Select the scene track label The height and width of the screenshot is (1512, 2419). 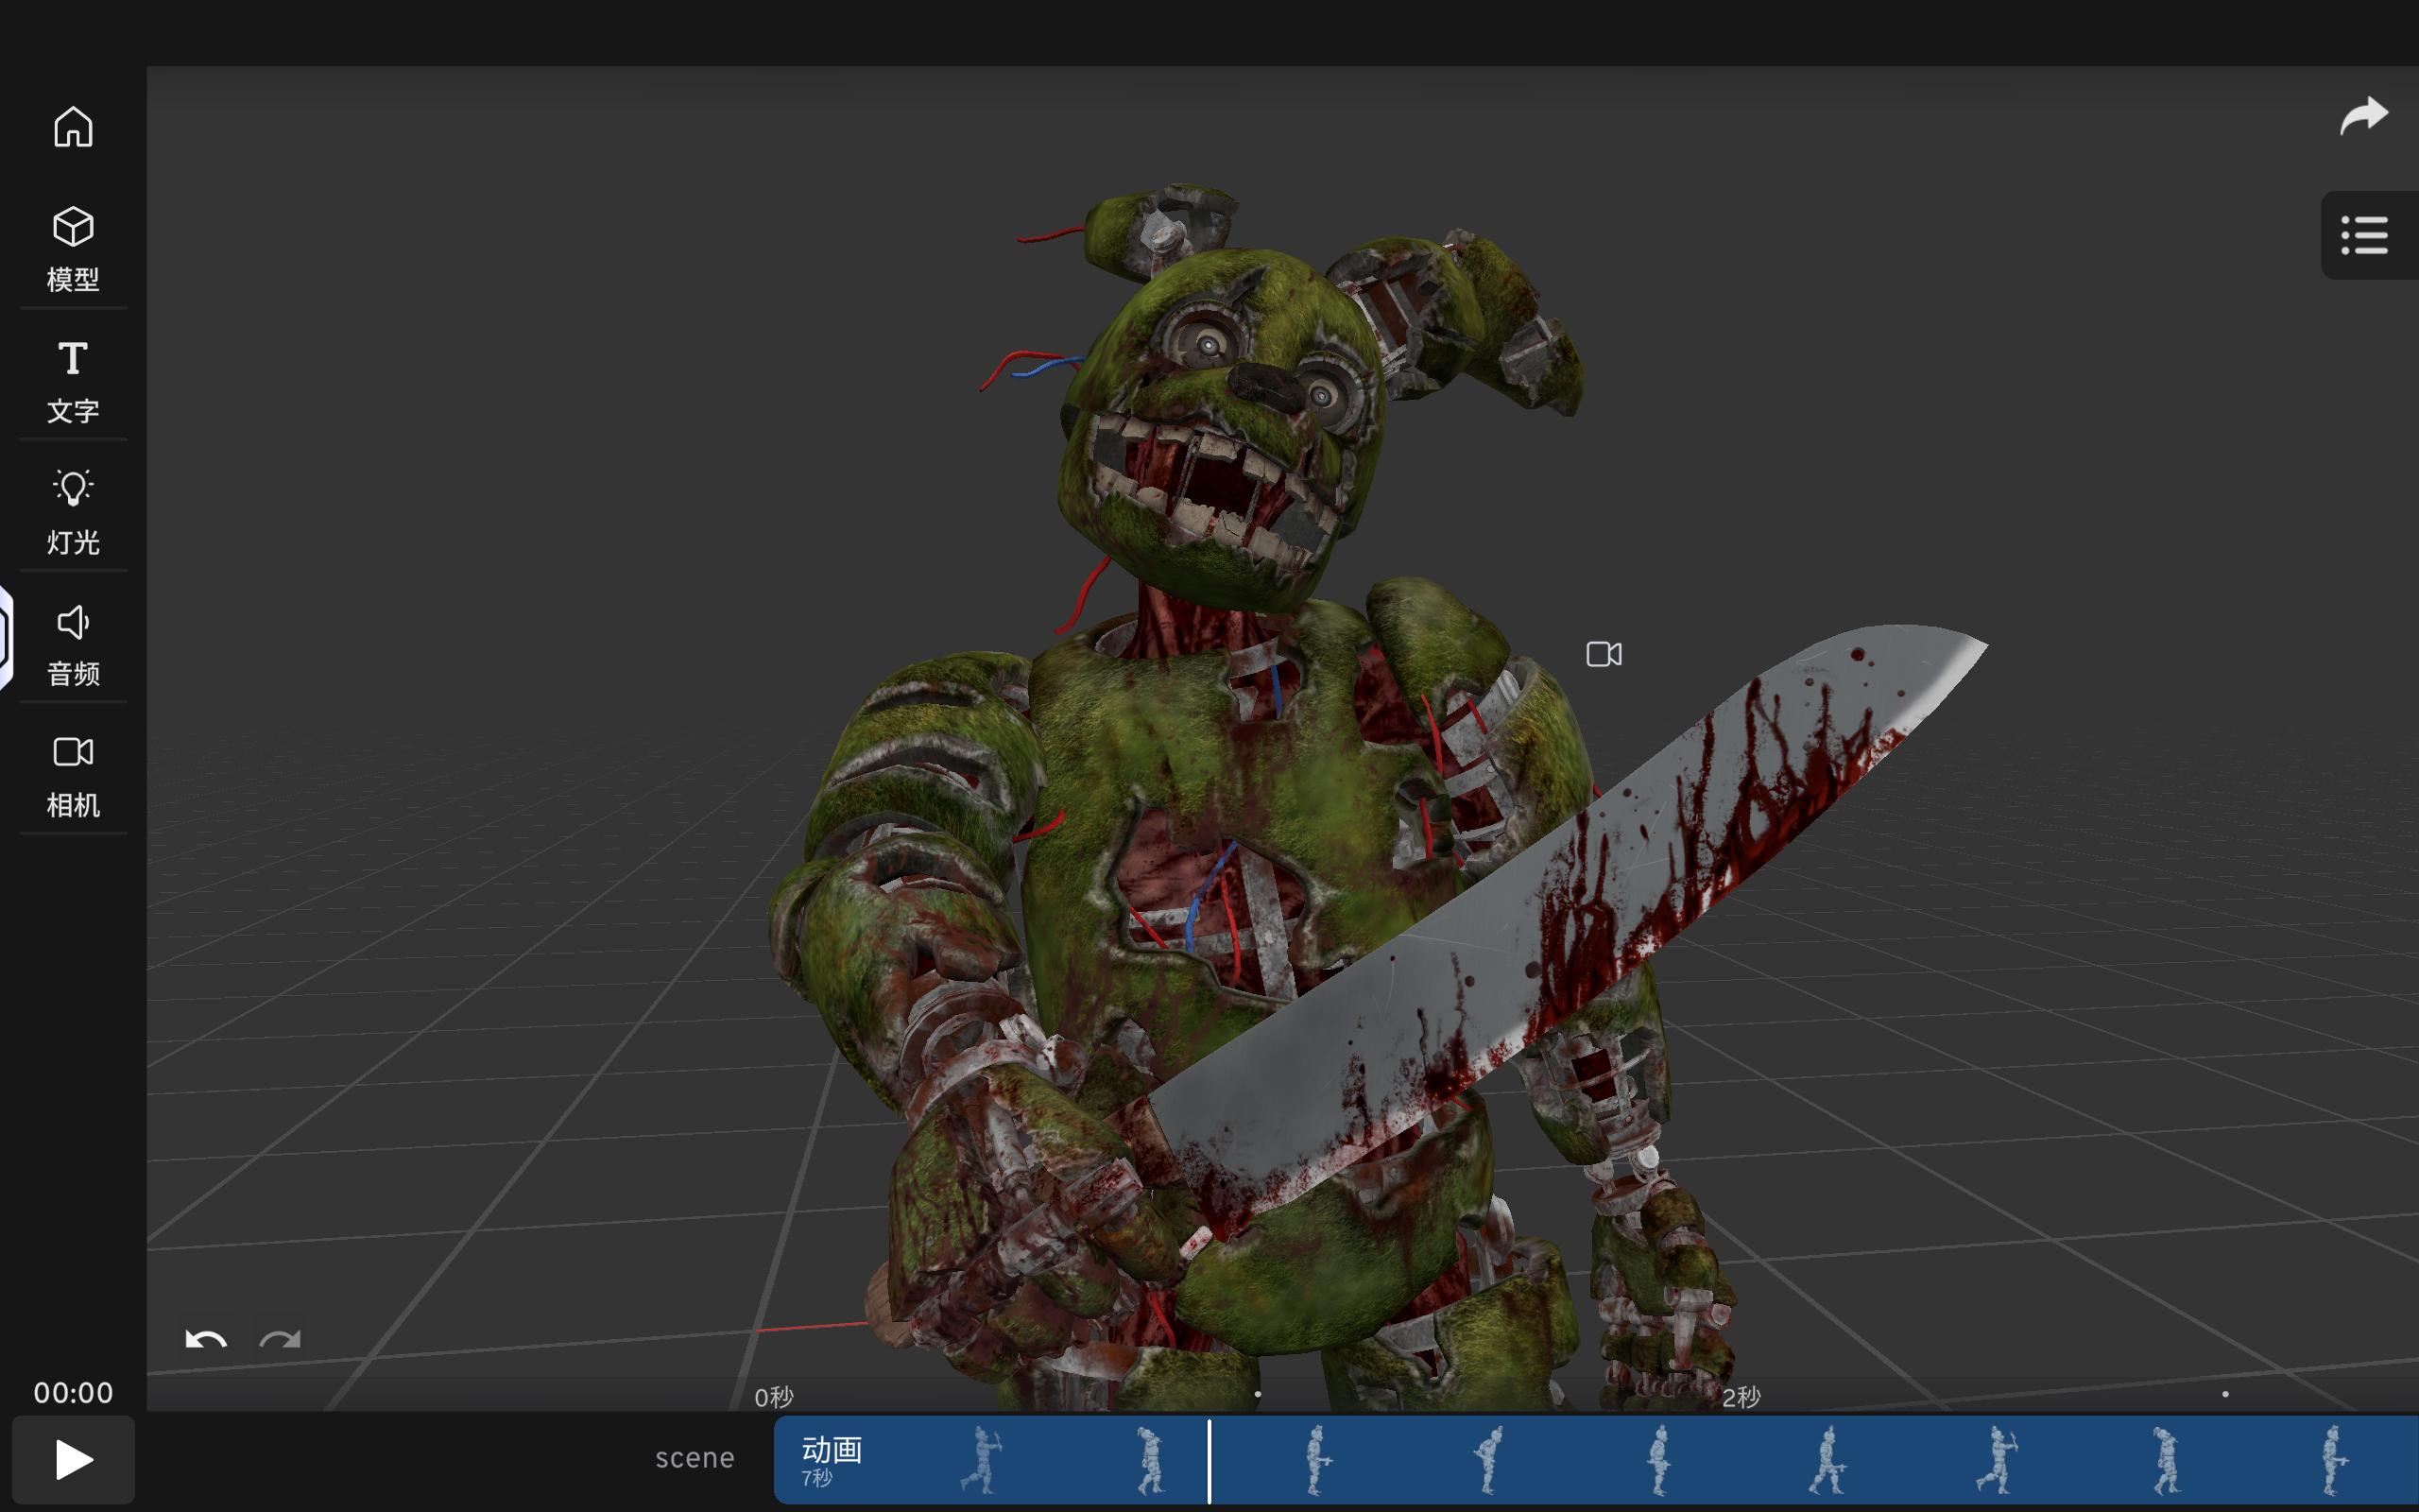tap(695, 1458)
